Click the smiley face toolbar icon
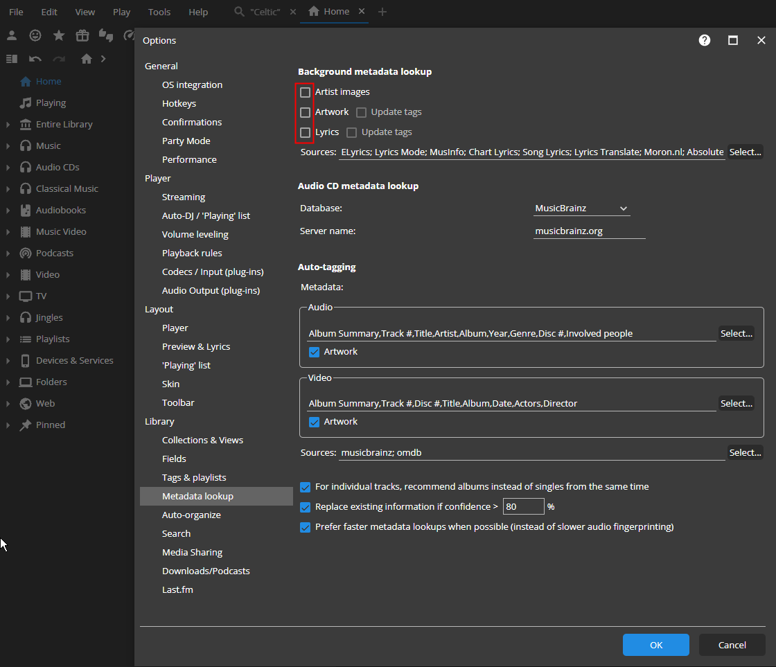 tap(35, 35)
